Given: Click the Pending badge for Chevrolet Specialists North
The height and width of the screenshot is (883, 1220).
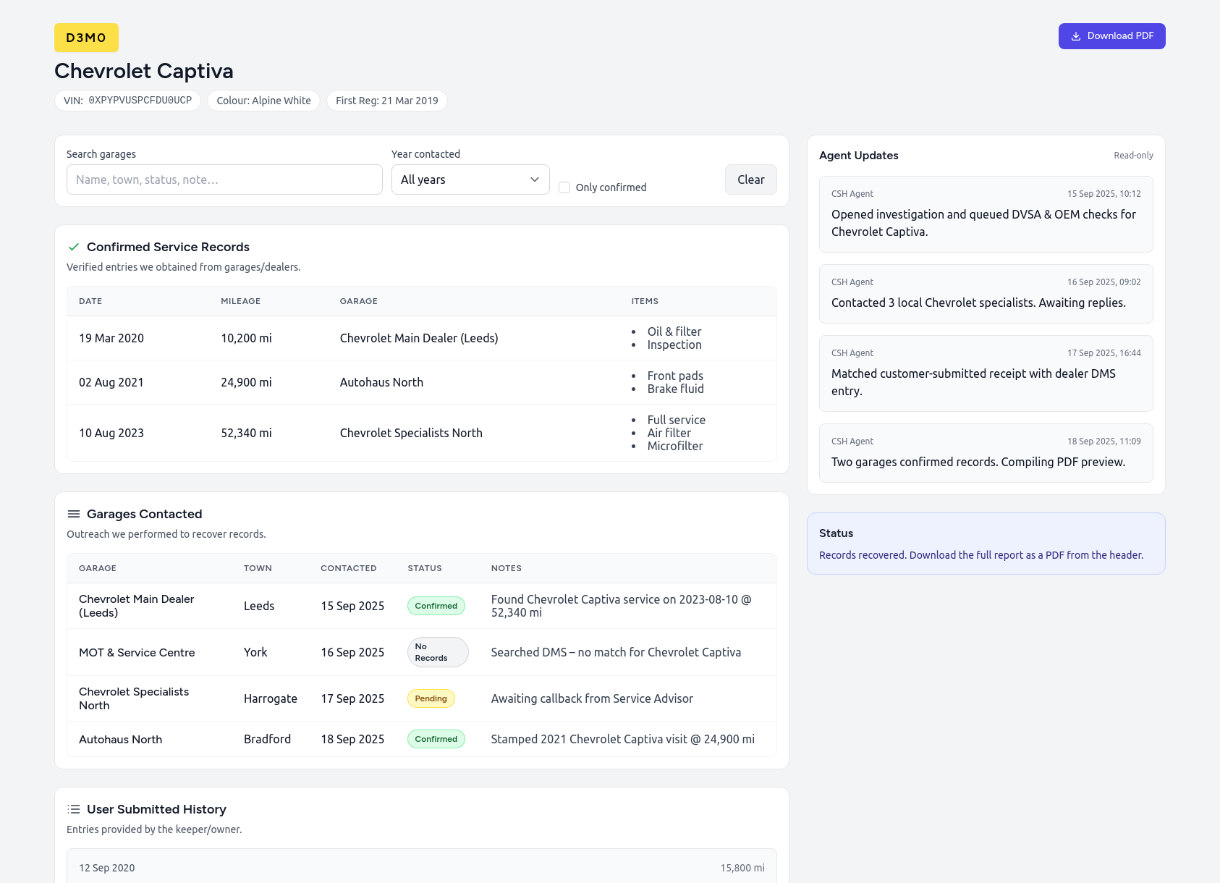Looking at the screenshot, I should tap(431, 698).
